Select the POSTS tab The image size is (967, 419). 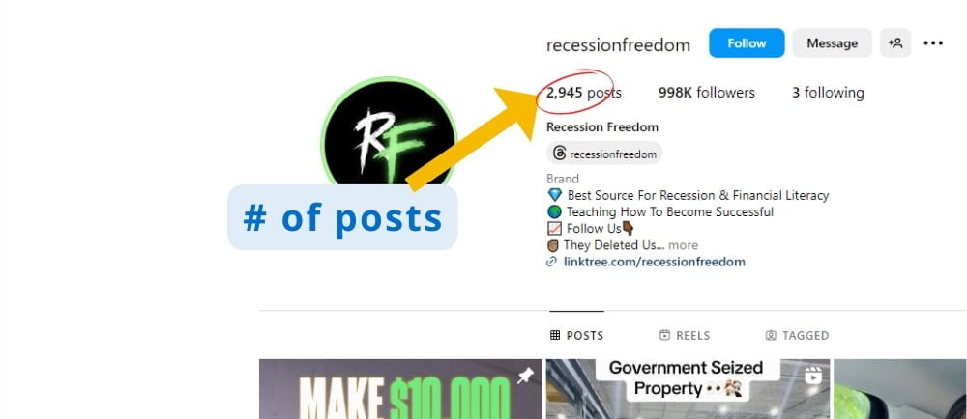coord(576,335)
